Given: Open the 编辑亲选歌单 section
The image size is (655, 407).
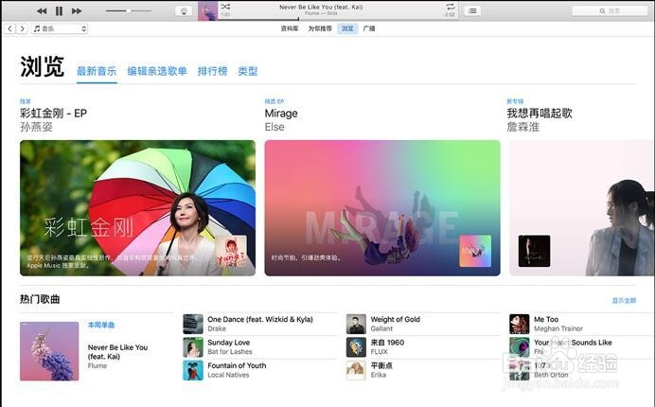Looking at the screenshot, I should [156, 71].
